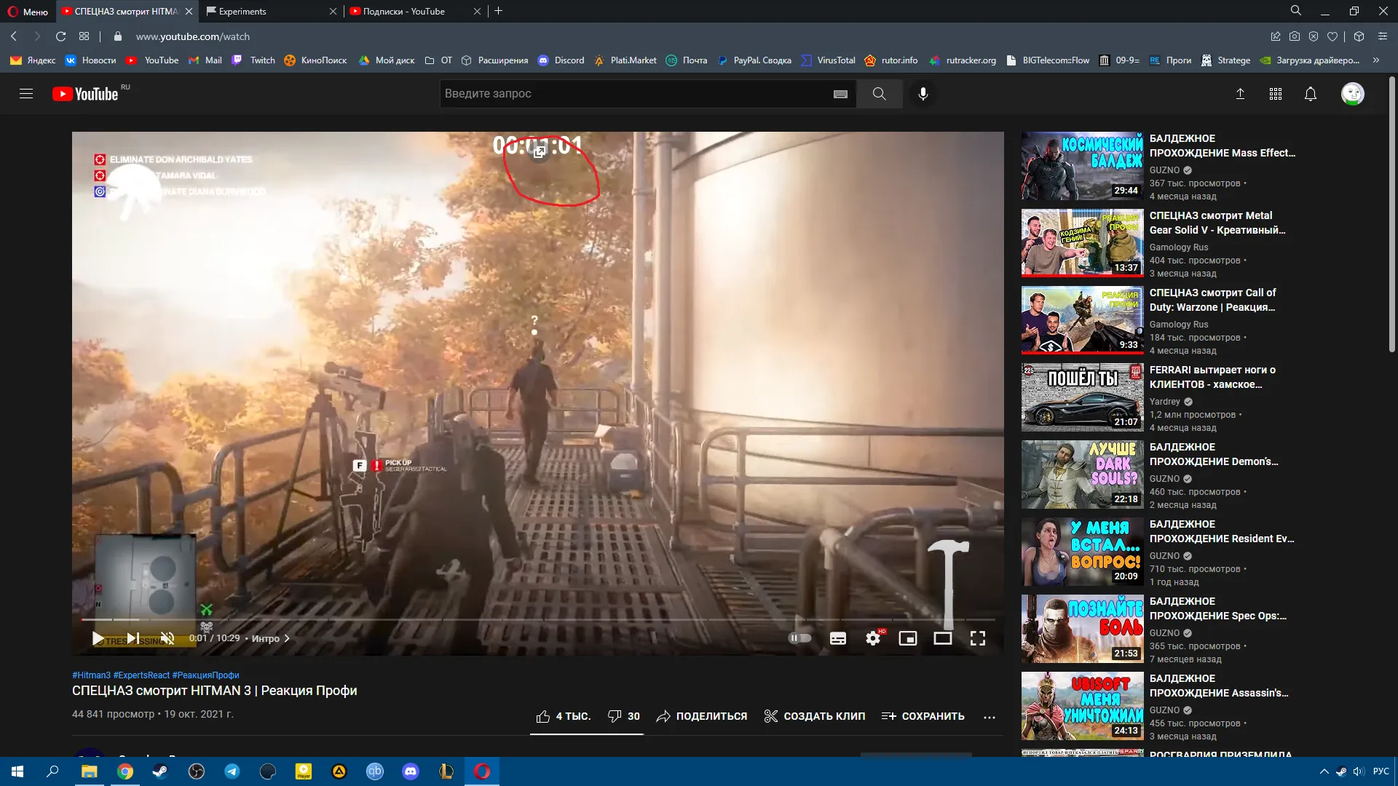This screenshot has height=786, width=1398.
Task: Expand the Интро chapter chevron
Action: [x=287, y=638]
